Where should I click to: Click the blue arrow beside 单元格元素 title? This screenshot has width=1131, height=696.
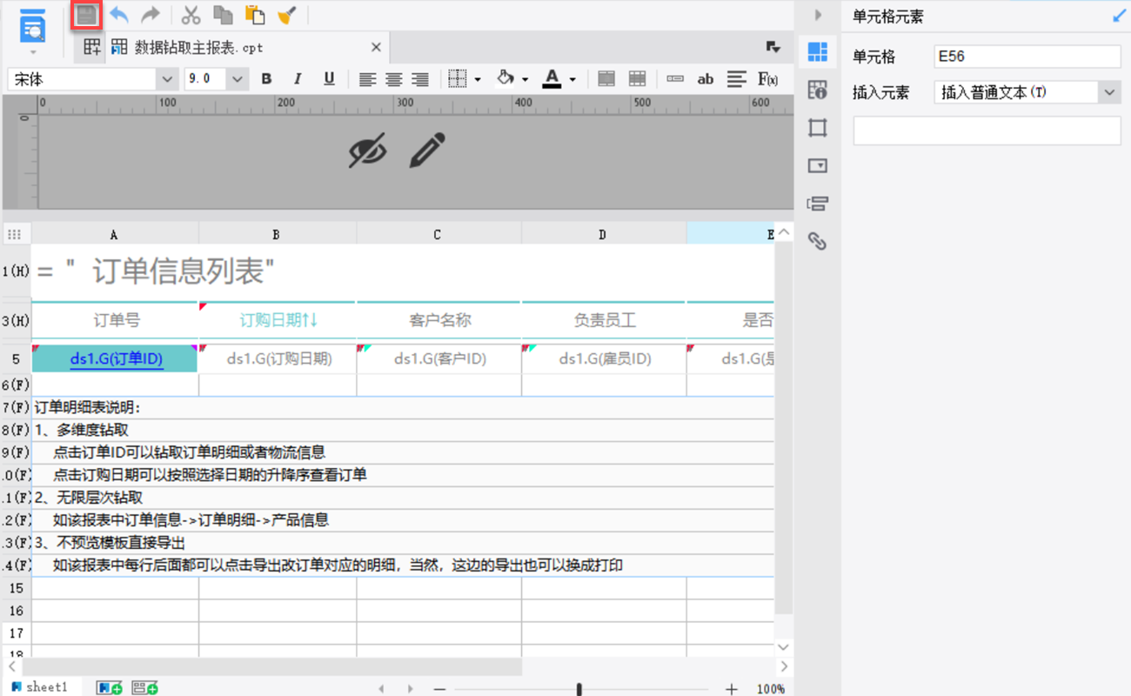tap(1119, 16)
